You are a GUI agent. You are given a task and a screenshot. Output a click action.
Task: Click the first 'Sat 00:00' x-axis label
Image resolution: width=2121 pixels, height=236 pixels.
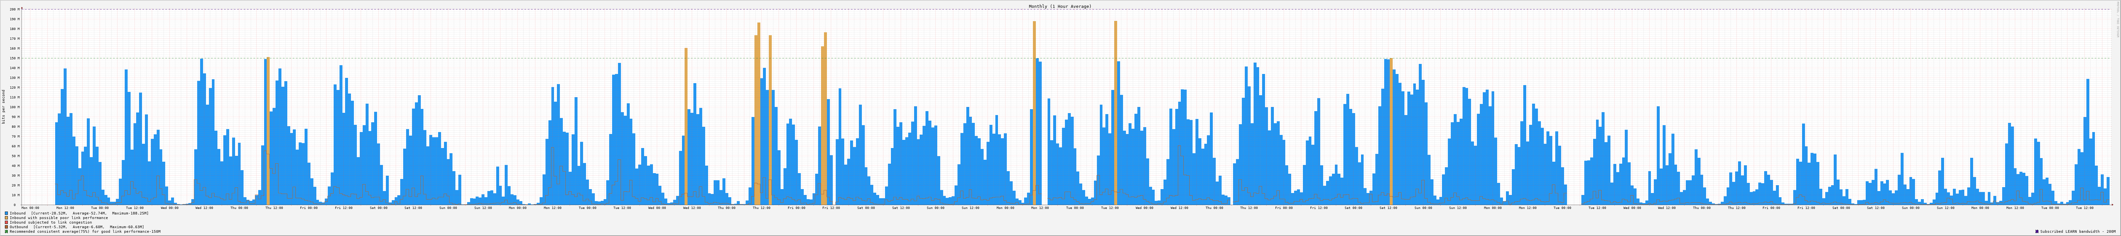click(x=379, y=208)
